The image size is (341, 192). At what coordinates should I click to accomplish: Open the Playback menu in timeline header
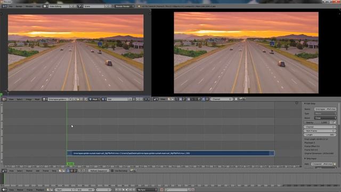[x=40, y=190]
